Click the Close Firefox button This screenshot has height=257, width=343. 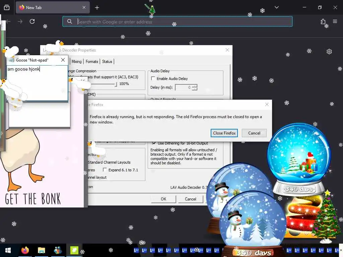[224, 133]
